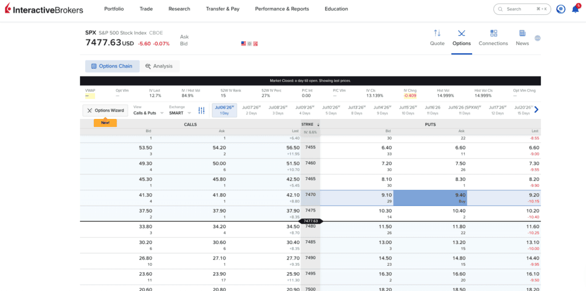Select the Jul09'26 expiration
The image size is (586, 291).
[x=304, y=110]
